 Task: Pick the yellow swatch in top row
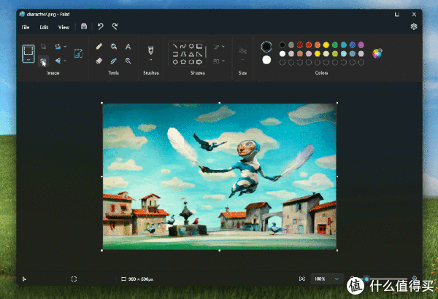click(326, 44)
